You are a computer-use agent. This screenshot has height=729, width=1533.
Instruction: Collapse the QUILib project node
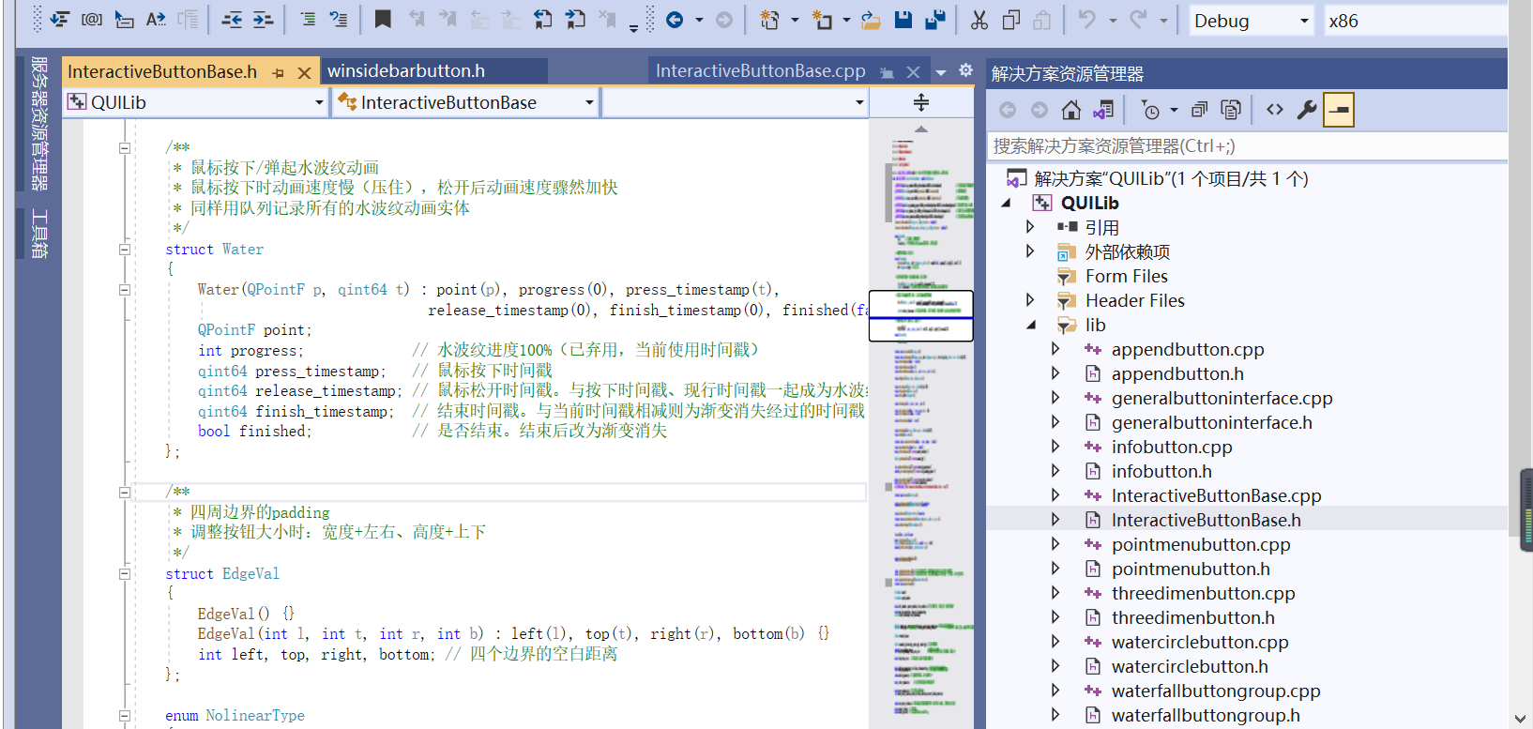pos(1007,203)
